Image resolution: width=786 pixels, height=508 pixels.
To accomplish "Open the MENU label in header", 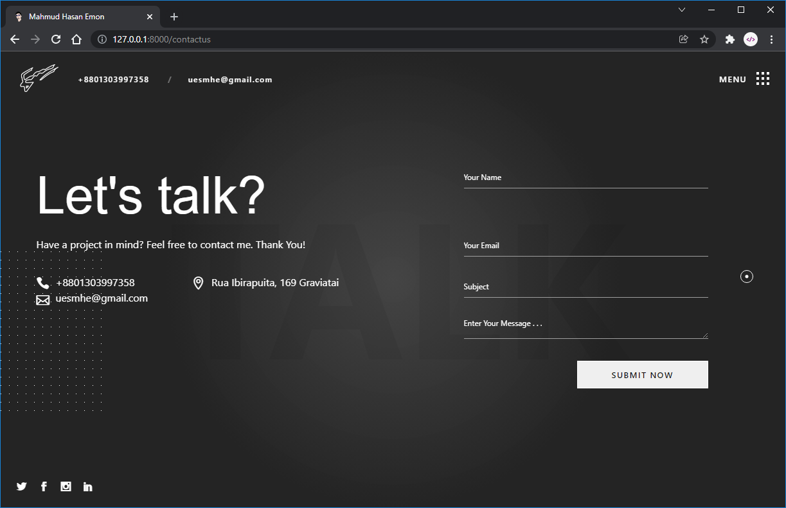I will 733,80.
